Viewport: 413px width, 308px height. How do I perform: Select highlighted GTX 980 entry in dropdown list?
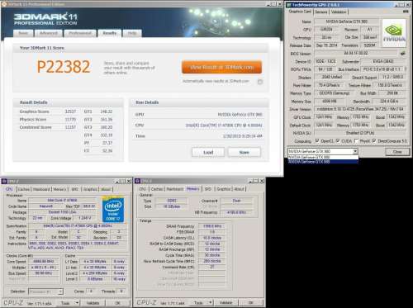coord(323,162)
